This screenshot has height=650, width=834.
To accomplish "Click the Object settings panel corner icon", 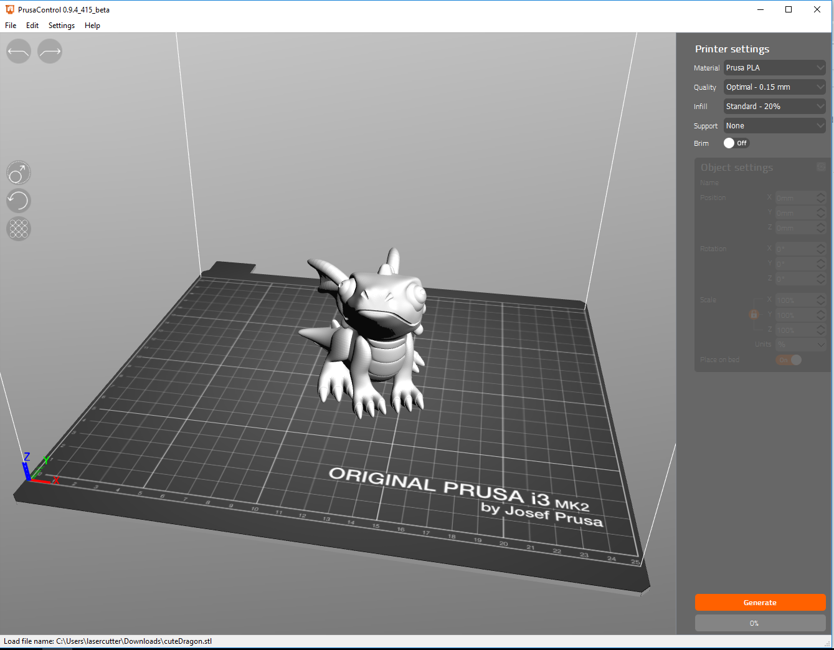I will [x=821, y=166].
